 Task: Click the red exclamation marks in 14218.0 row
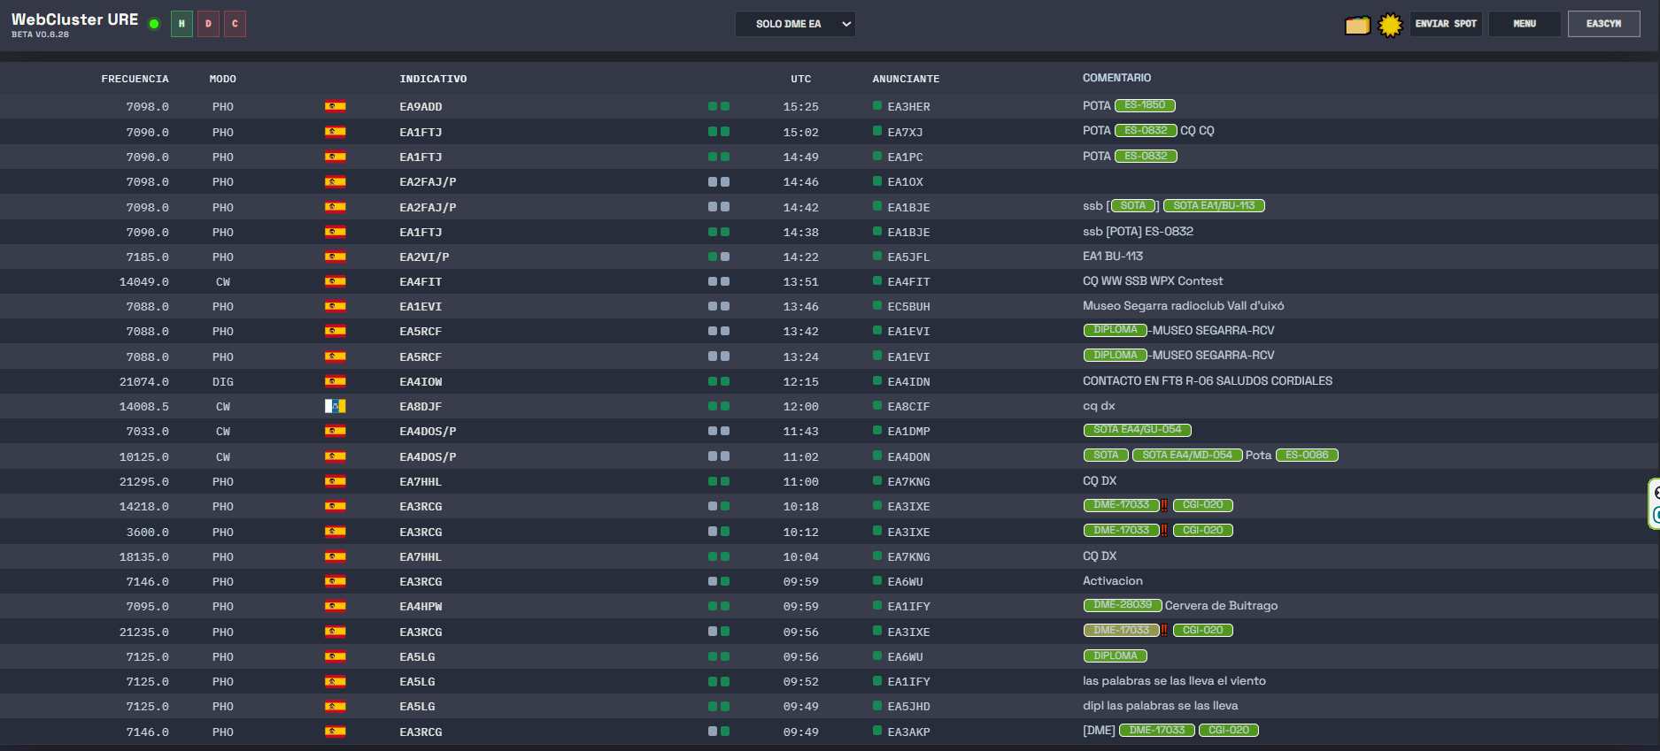[x=1163, y=505]
